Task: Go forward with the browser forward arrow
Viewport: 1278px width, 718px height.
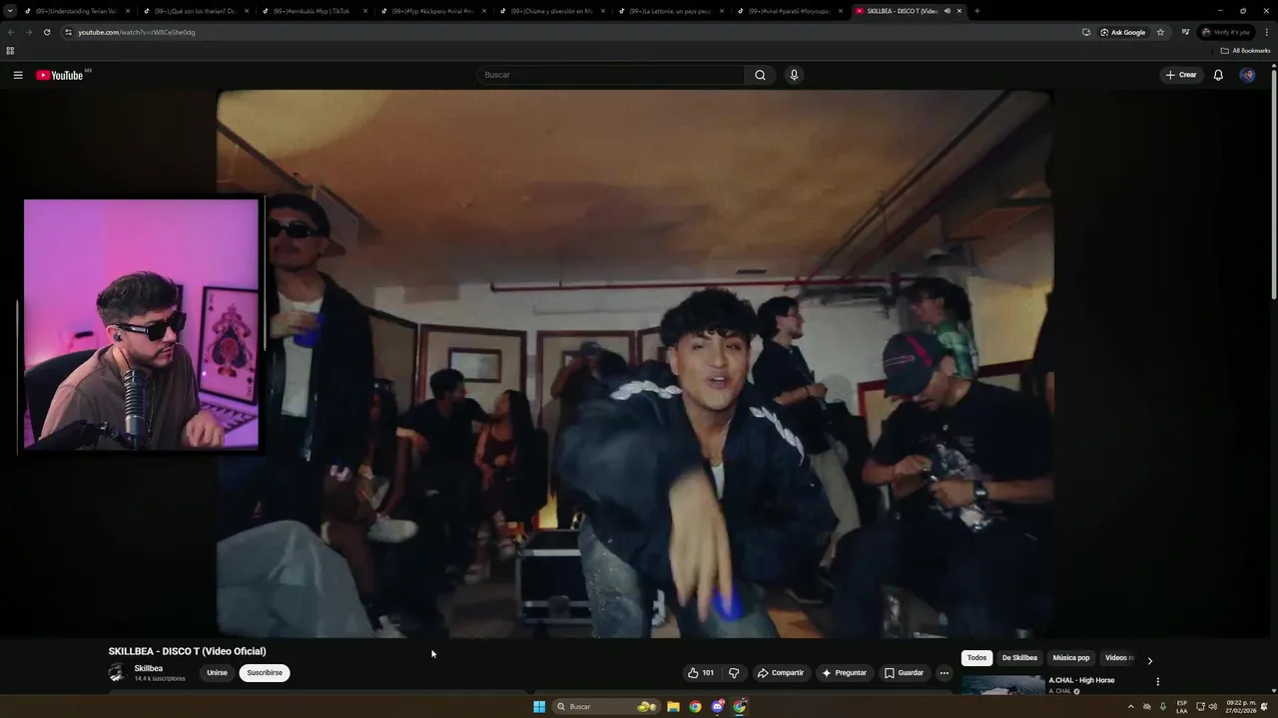Action: coord(28,32)
